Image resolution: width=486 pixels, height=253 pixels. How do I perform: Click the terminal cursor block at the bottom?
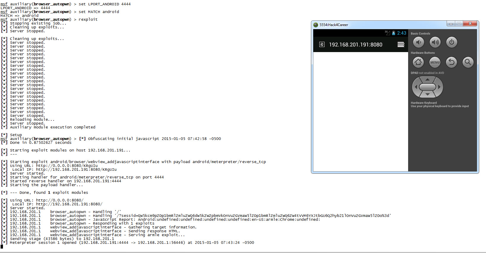2,246
